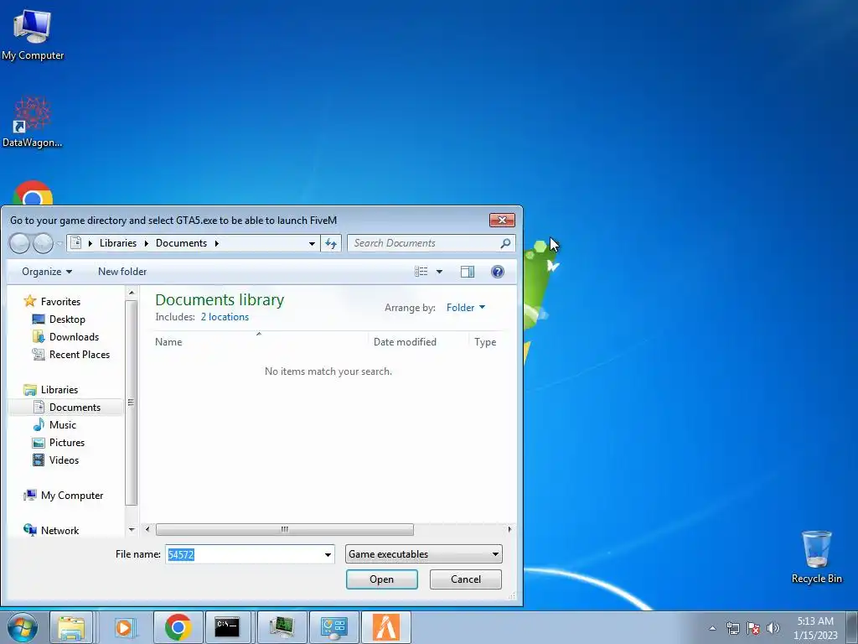The image size is (858, 644).
Task: Click the taskbar clock showing 5:13 AM
Action: pos(815,628)
